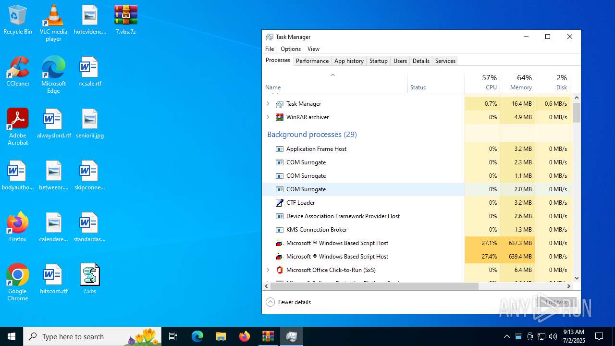Open the Options menu in Task Manager
Image resolution: width=615 pixels, height=346 pixels.
click(291, 49)
